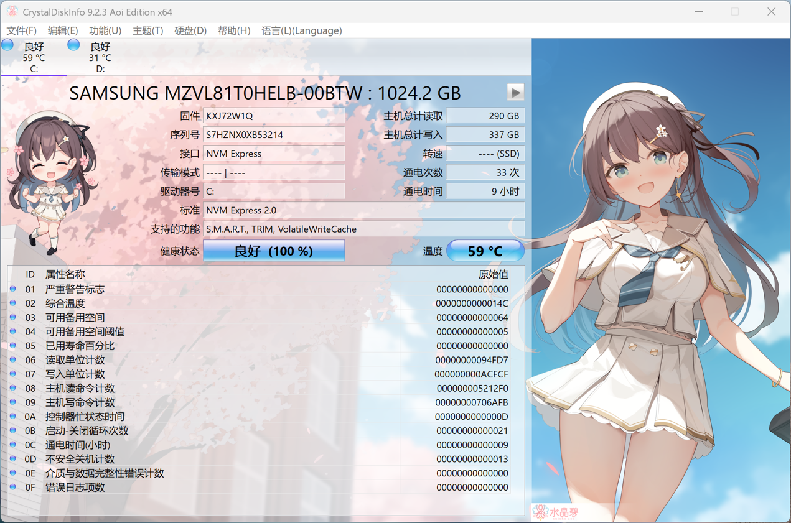
Task: Click the status dot for 启动-关闭循环次数 row
Action: (13, 430)
